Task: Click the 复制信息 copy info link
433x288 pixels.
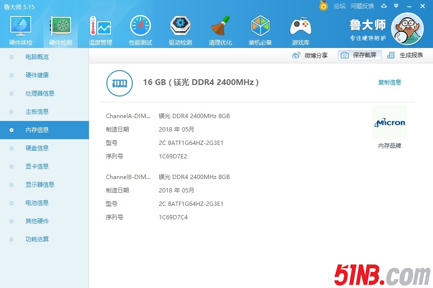Action: click(x=389, y=83)
